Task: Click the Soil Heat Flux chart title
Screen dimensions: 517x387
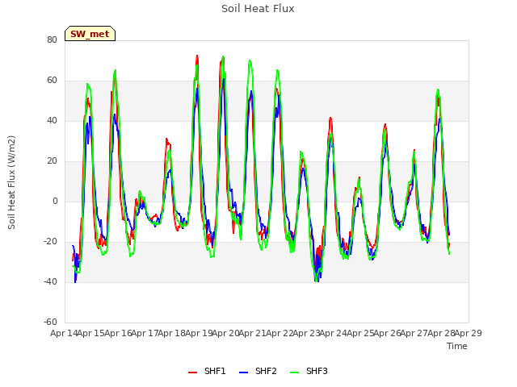Action: coord(258,9)
